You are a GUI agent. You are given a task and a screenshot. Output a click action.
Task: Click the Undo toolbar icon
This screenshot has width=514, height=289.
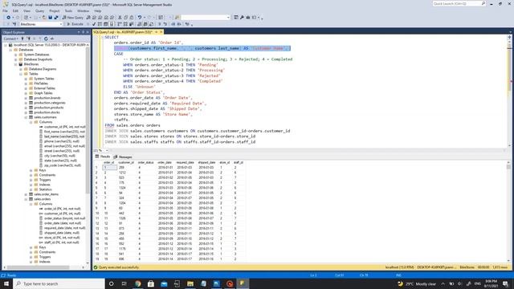(140, 18)
